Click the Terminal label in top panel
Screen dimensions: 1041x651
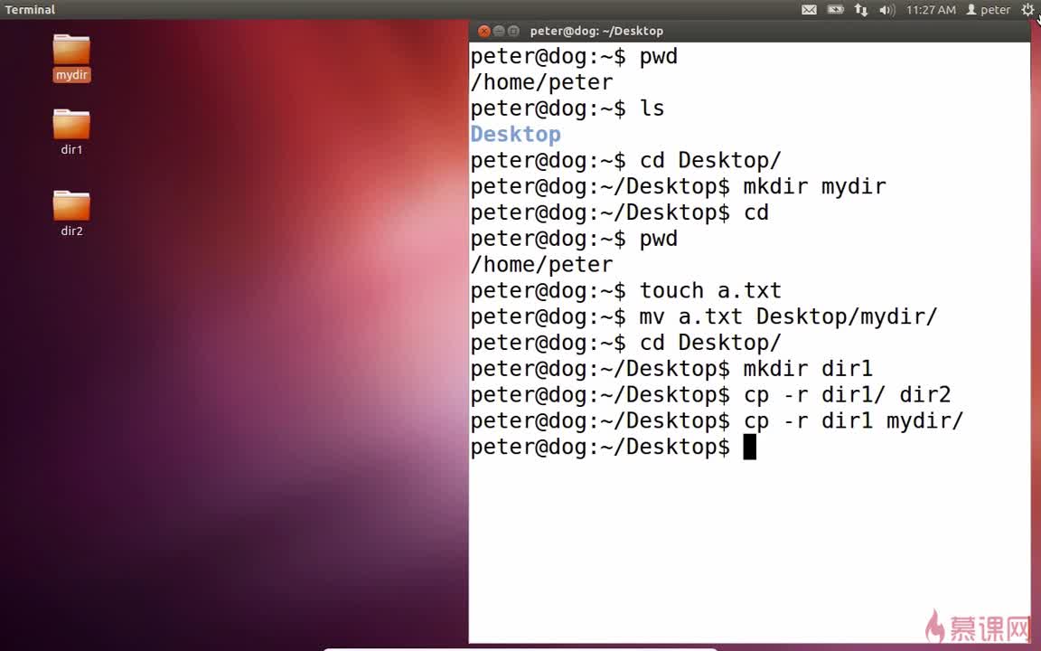(30, 9)
